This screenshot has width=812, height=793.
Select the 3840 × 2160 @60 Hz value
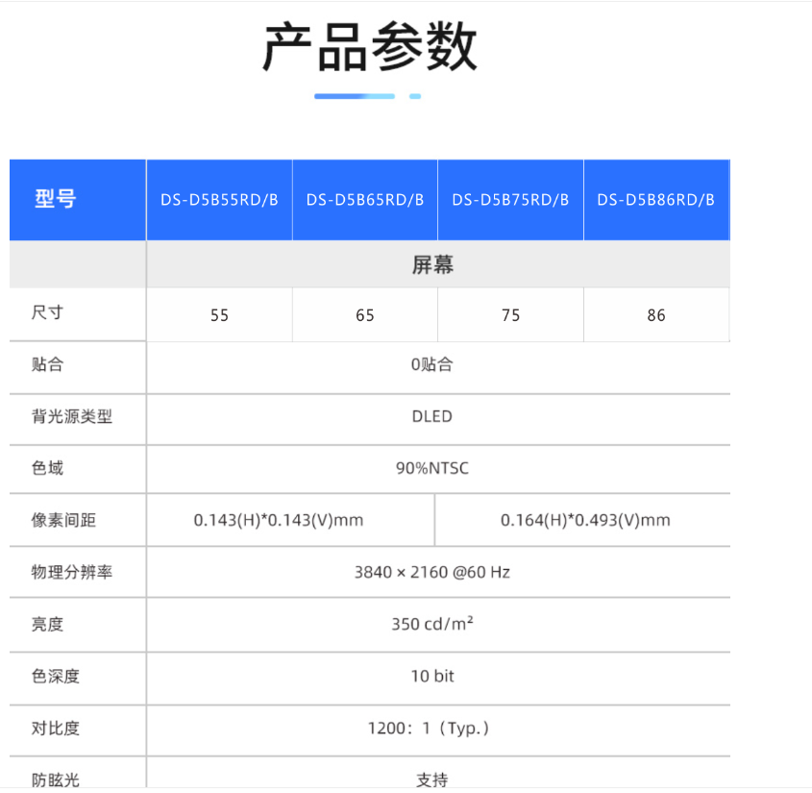point(431,572)
